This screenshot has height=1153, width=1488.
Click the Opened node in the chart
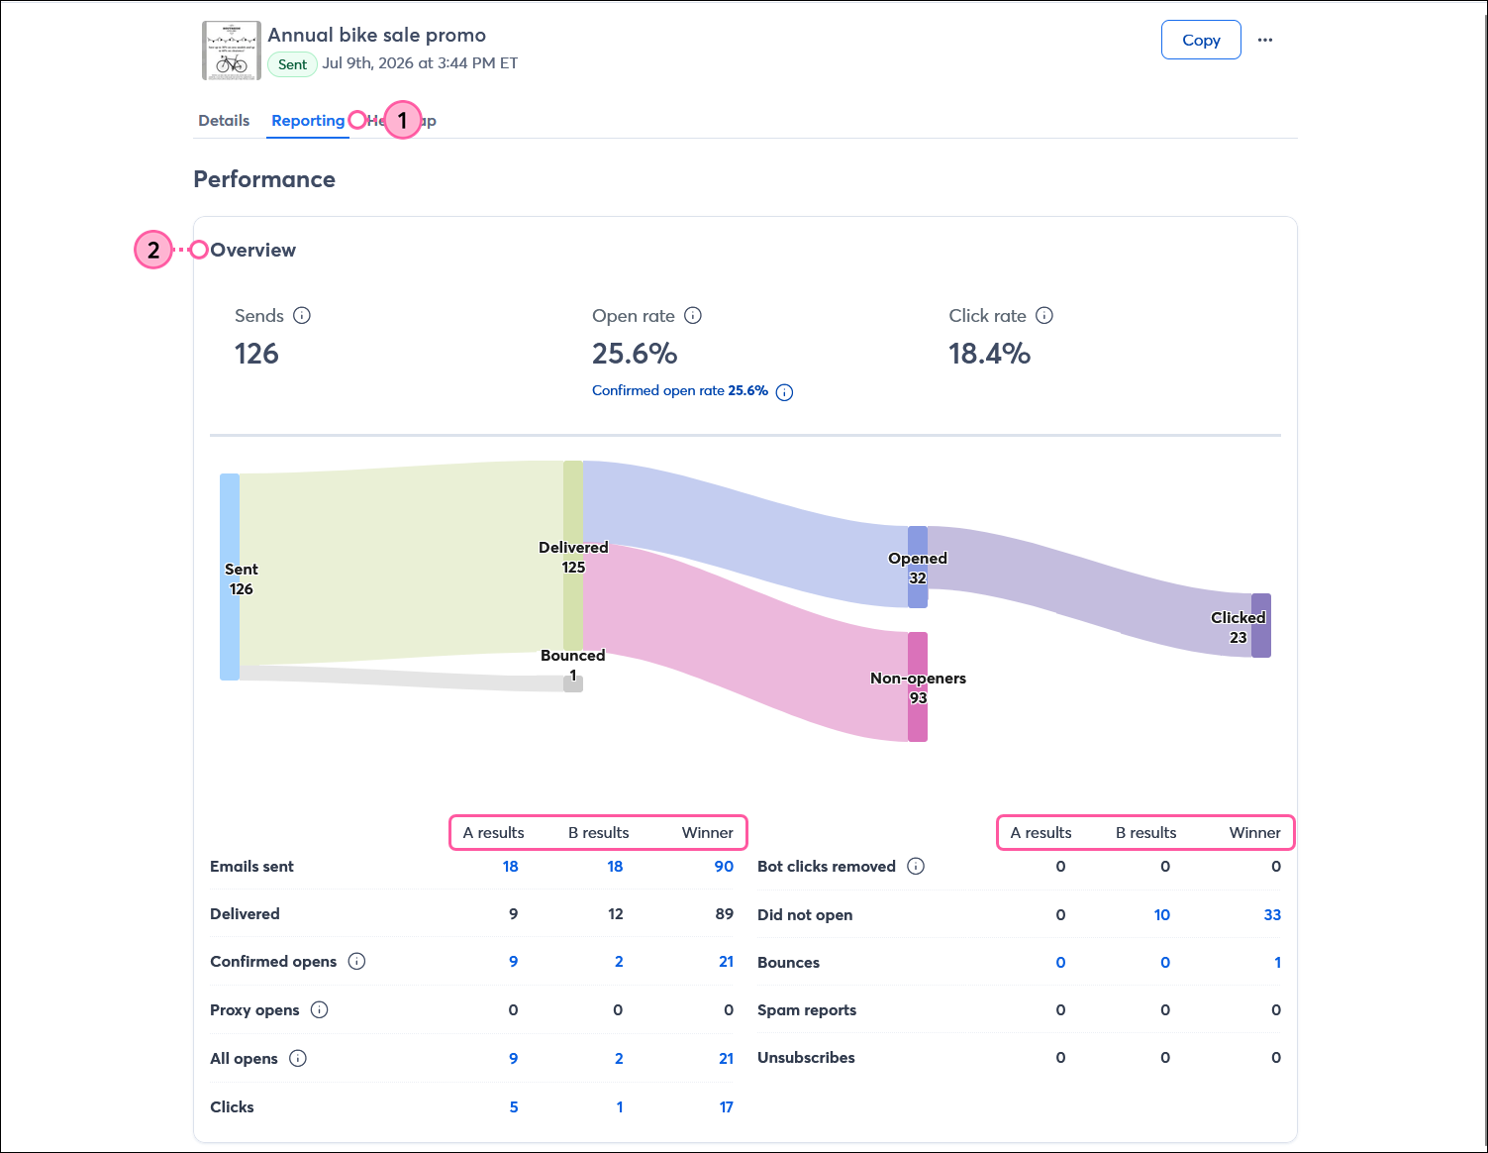(918, 567)
